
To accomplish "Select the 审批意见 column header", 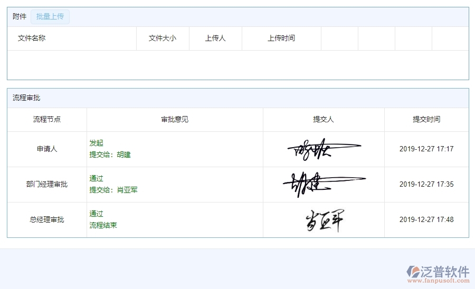I will pos(175,120).
